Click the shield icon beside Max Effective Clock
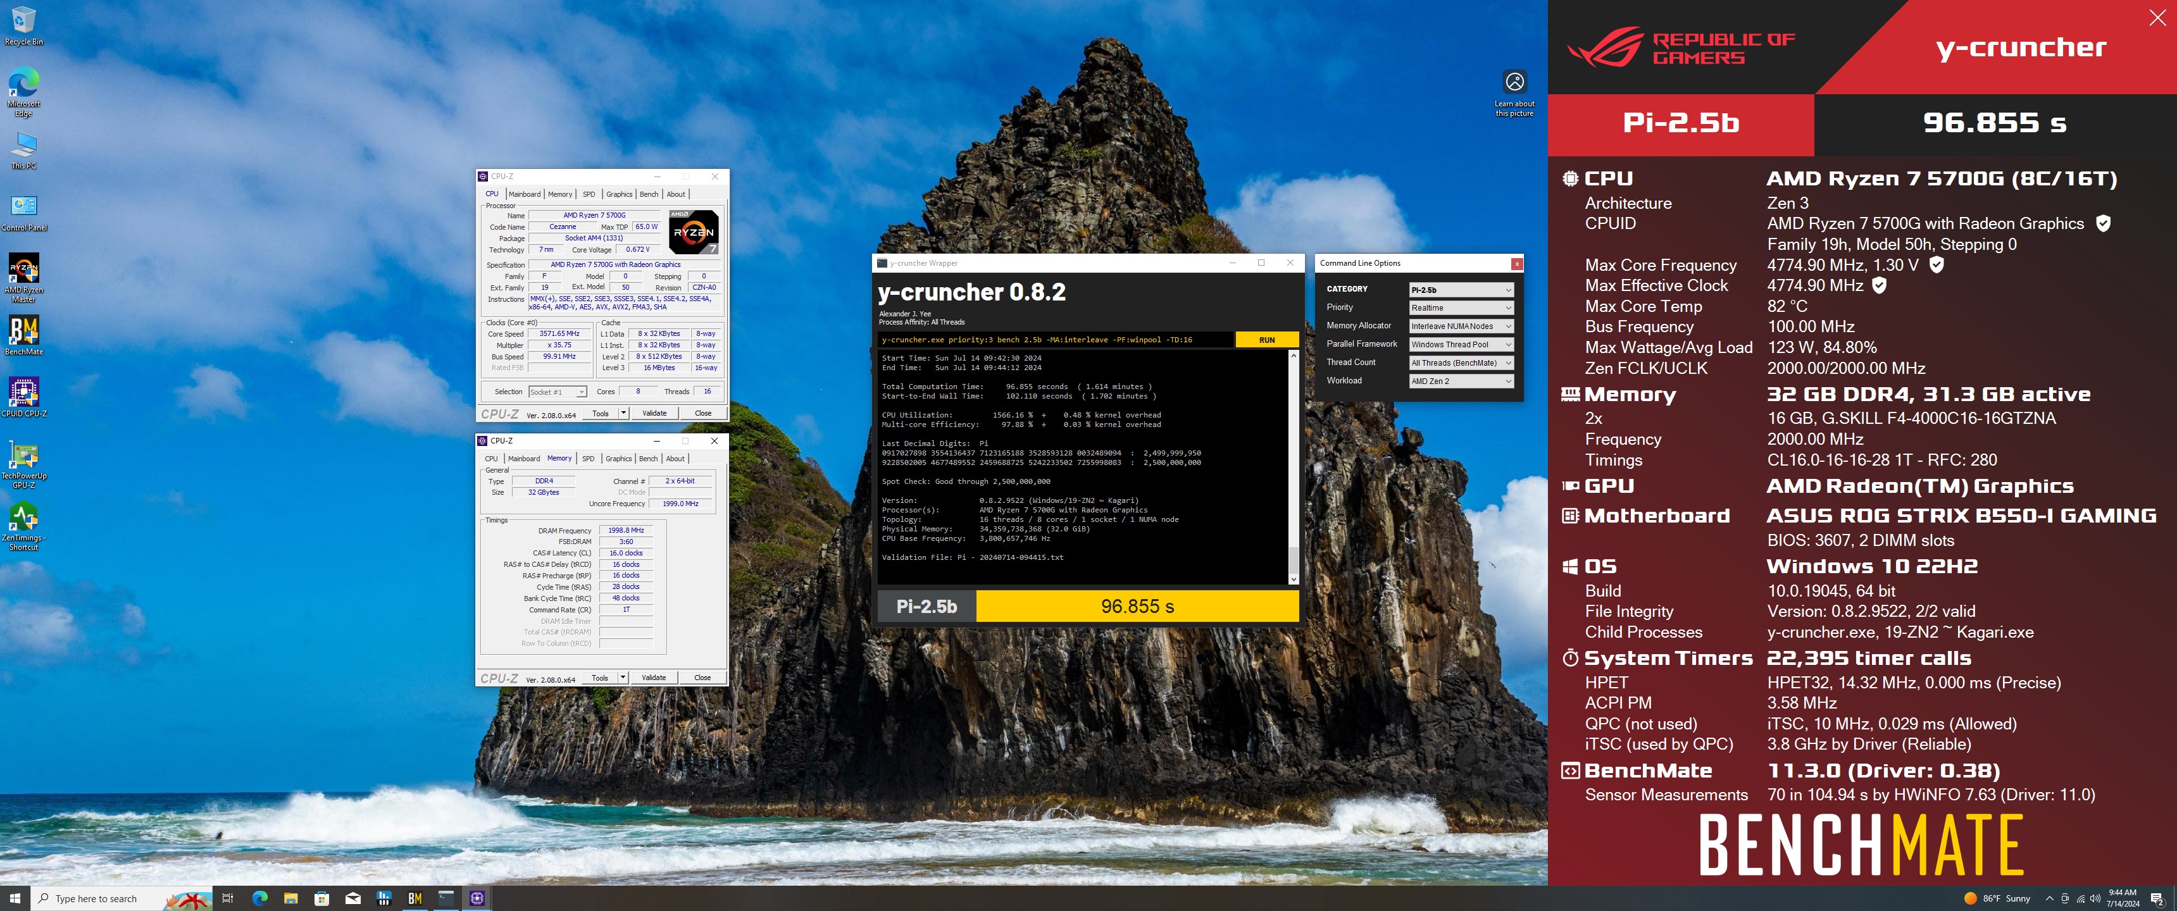The width and height of the screenshot is (2177, 911). pyautogui.click(x=1880, y=286)
